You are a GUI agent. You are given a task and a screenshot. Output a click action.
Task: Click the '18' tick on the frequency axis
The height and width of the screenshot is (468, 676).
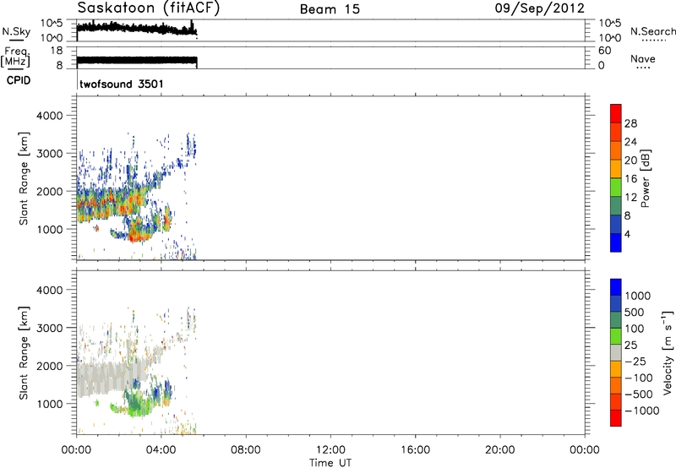[x=57, y=51]
